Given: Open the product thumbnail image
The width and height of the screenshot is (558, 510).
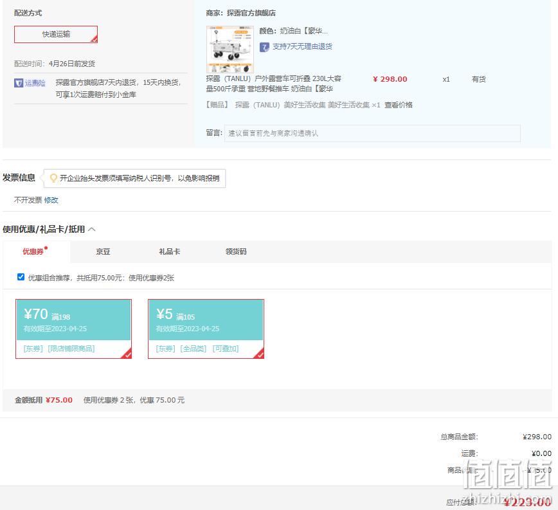Looking at the screenshot, I should 230,50.
